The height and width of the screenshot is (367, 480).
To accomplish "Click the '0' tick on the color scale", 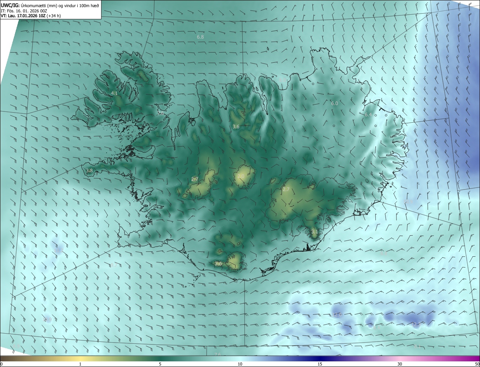I will point(1,364).
